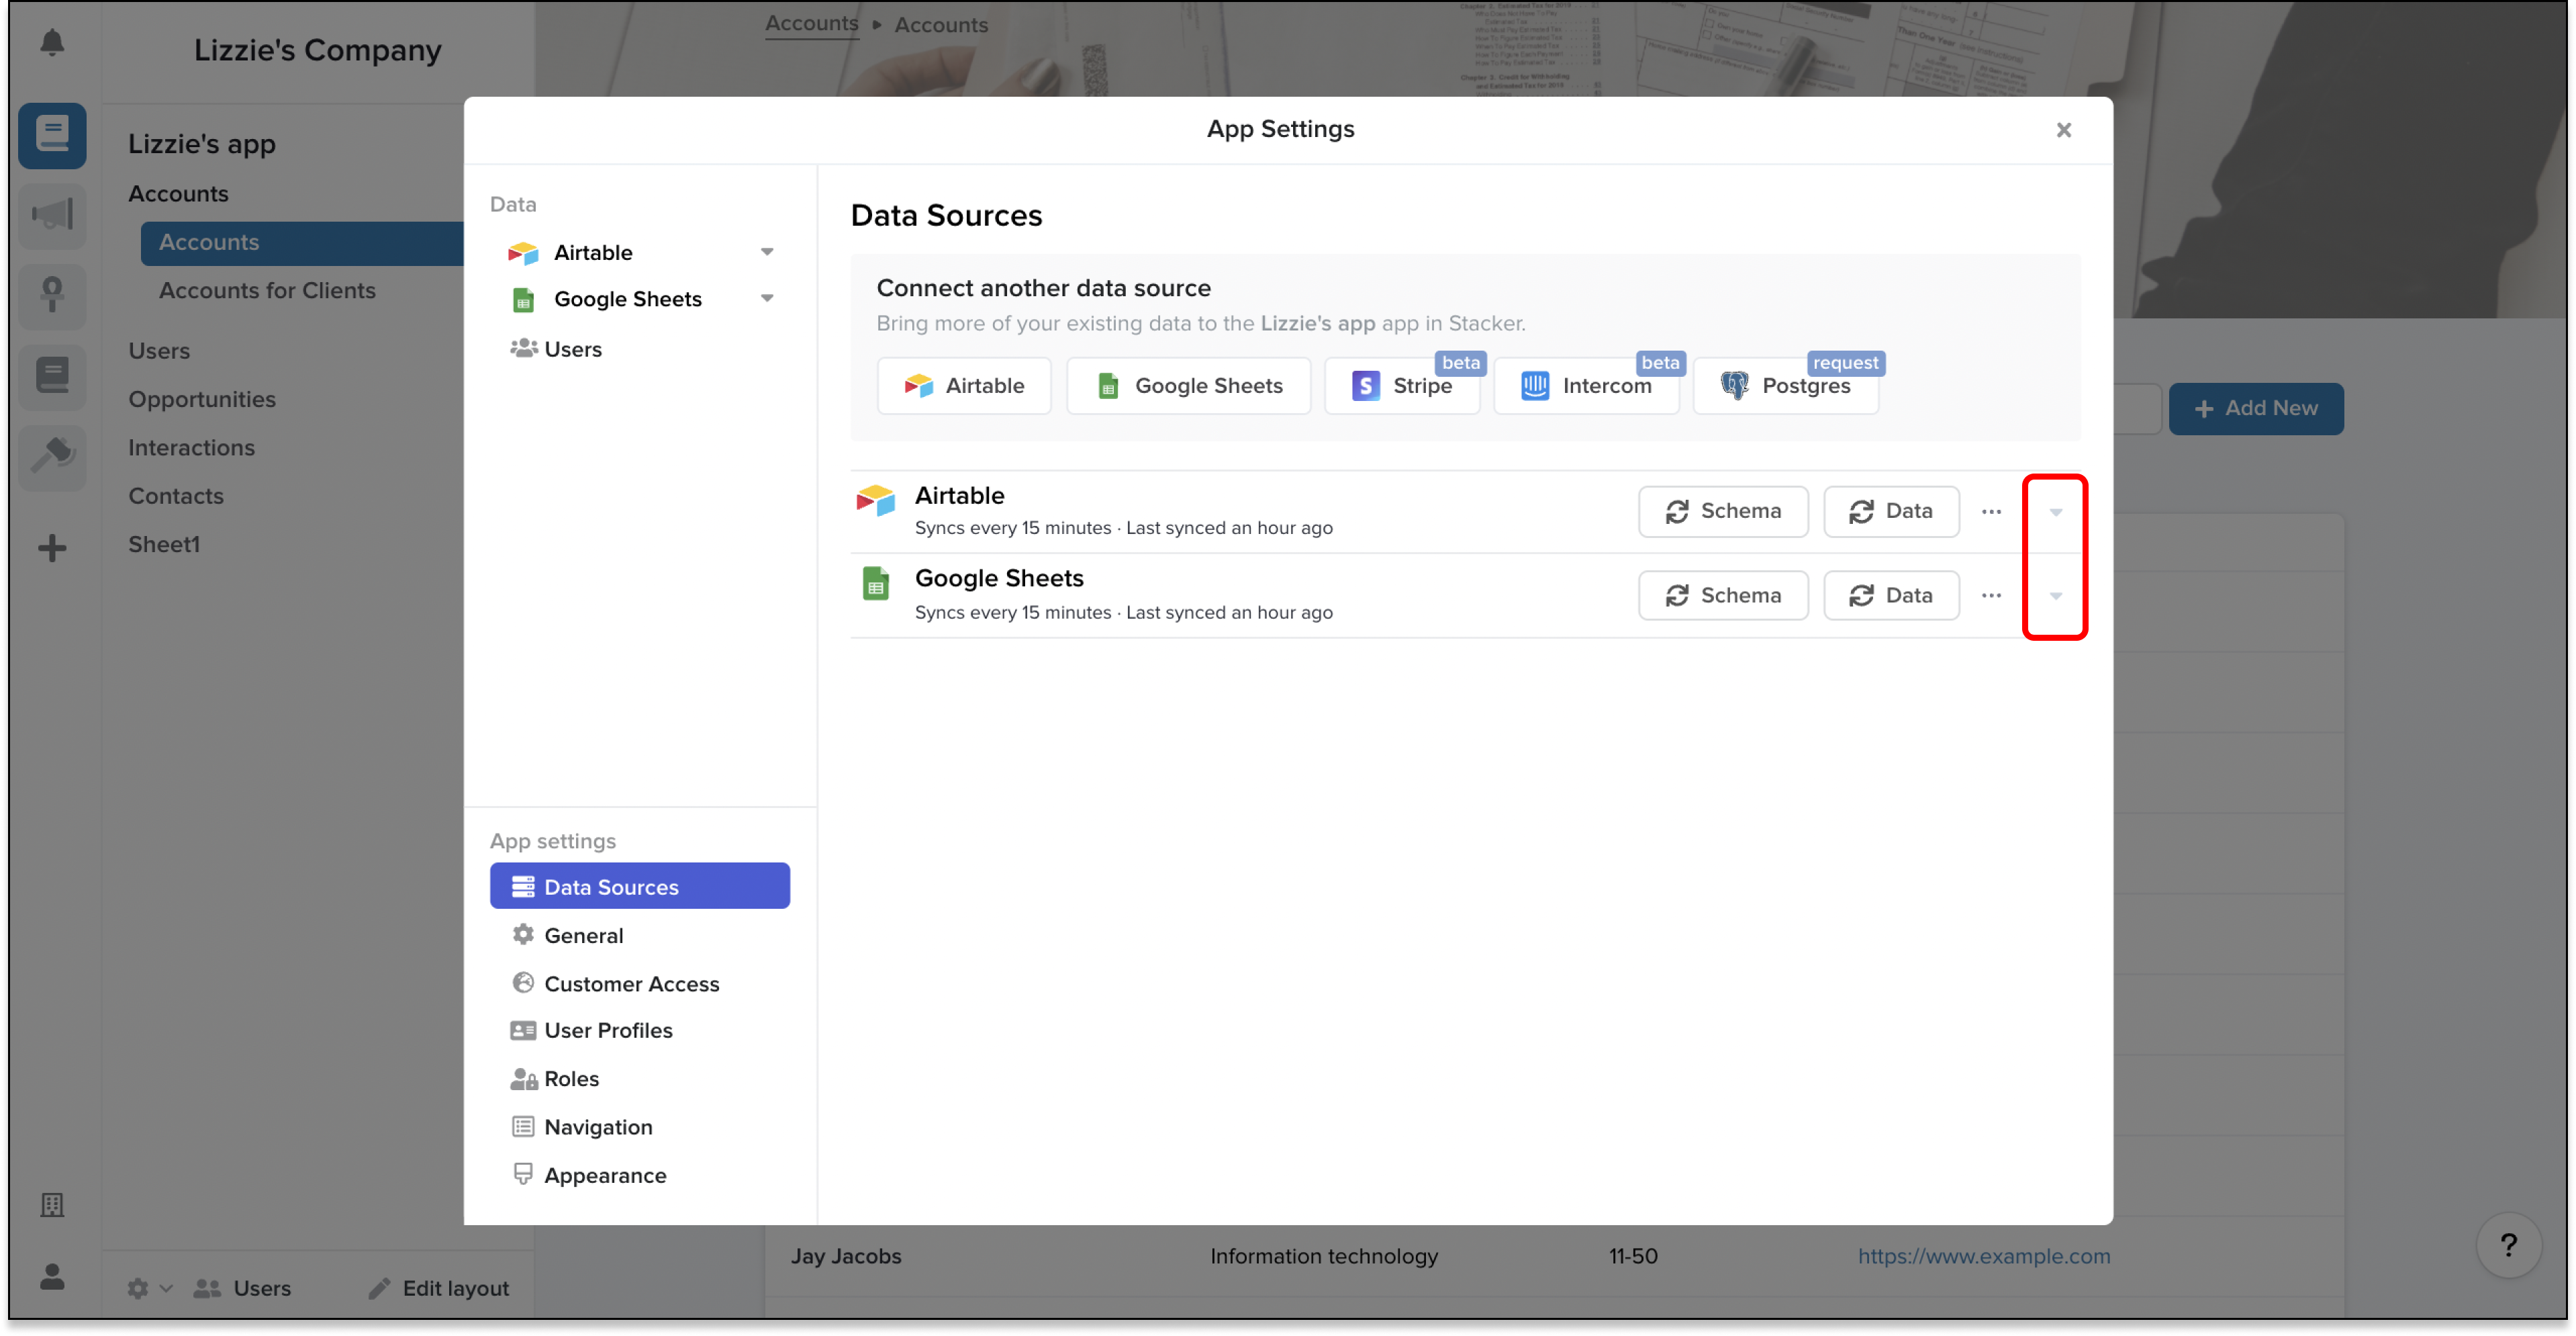Open the more options for Google Sheets source
The width and height of the screenshot is (2576, 1336).
(x=1991, y=595)
